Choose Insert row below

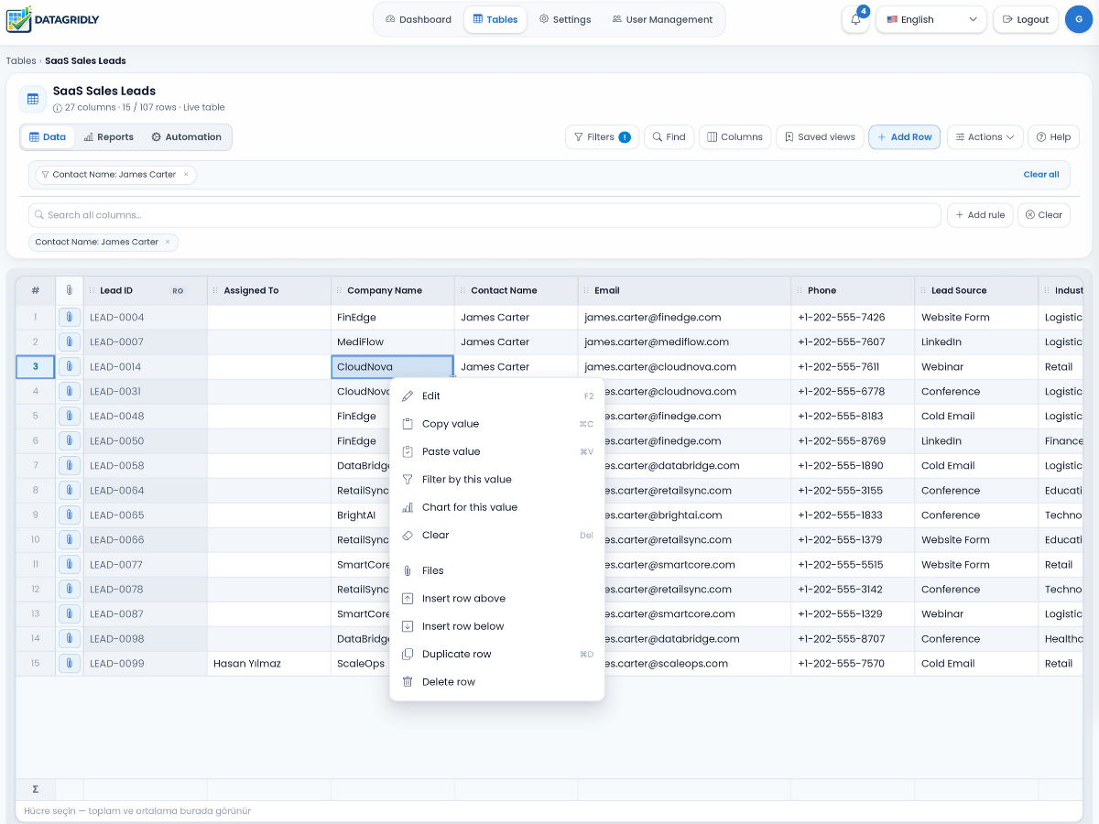tap(497, 626)
